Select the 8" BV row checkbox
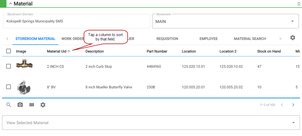 coord(9,87)
